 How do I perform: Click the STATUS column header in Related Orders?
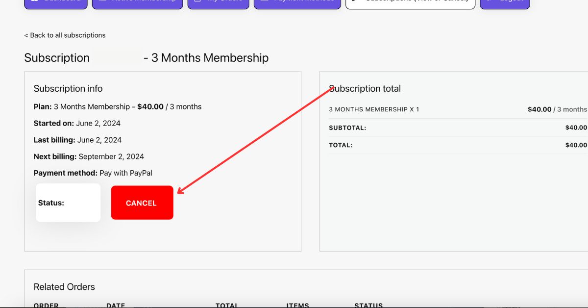click(368, 305)
